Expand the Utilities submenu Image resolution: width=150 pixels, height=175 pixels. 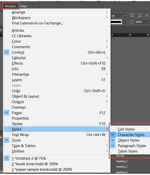[x=57, y=151]
